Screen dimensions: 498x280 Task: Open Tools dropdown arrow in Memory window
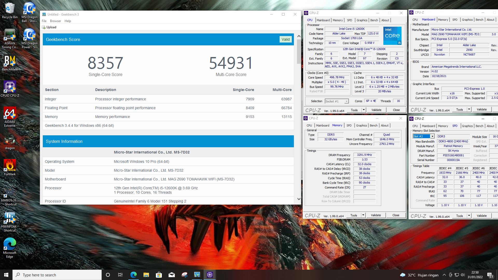click(x=363, y=215)
